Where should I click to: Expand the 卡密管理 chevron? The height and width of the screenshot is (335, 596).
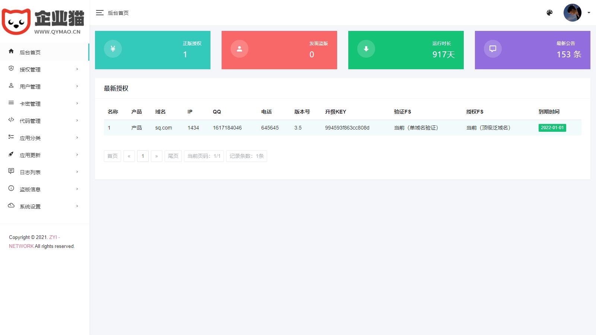(77, 103)
